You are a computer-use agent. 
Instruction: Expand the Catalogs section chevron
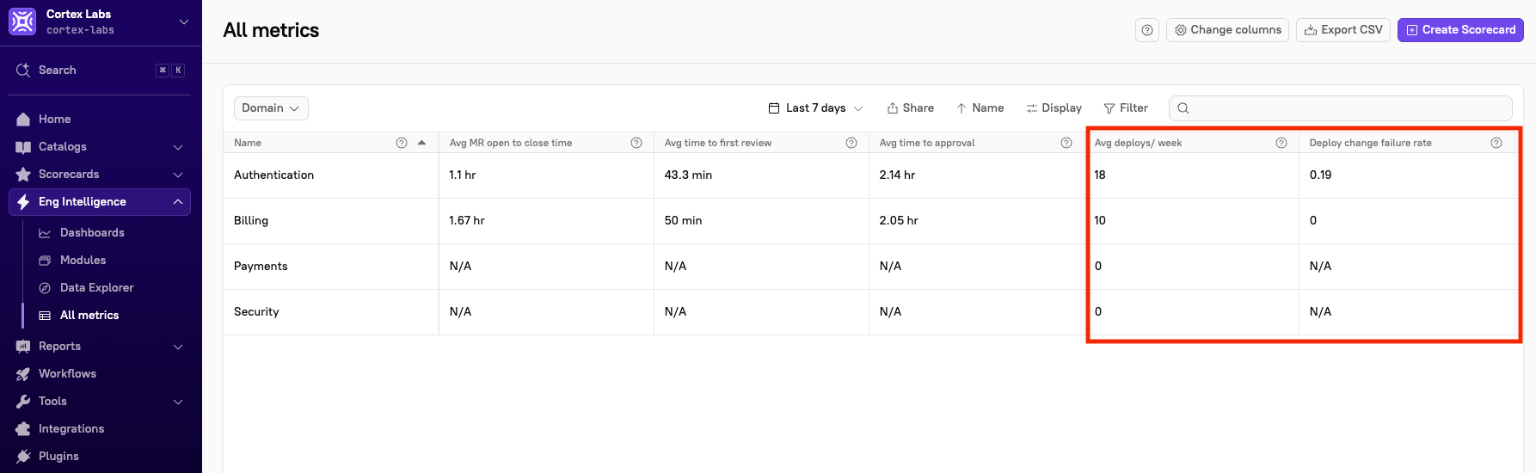pyautogui.click(x=178, y=147)
